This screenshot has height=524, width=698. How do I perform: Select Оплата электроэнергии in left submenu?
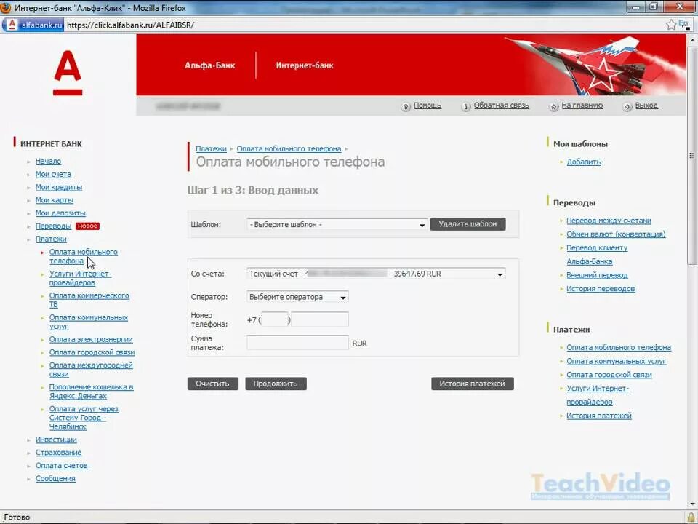click(91, 339)
